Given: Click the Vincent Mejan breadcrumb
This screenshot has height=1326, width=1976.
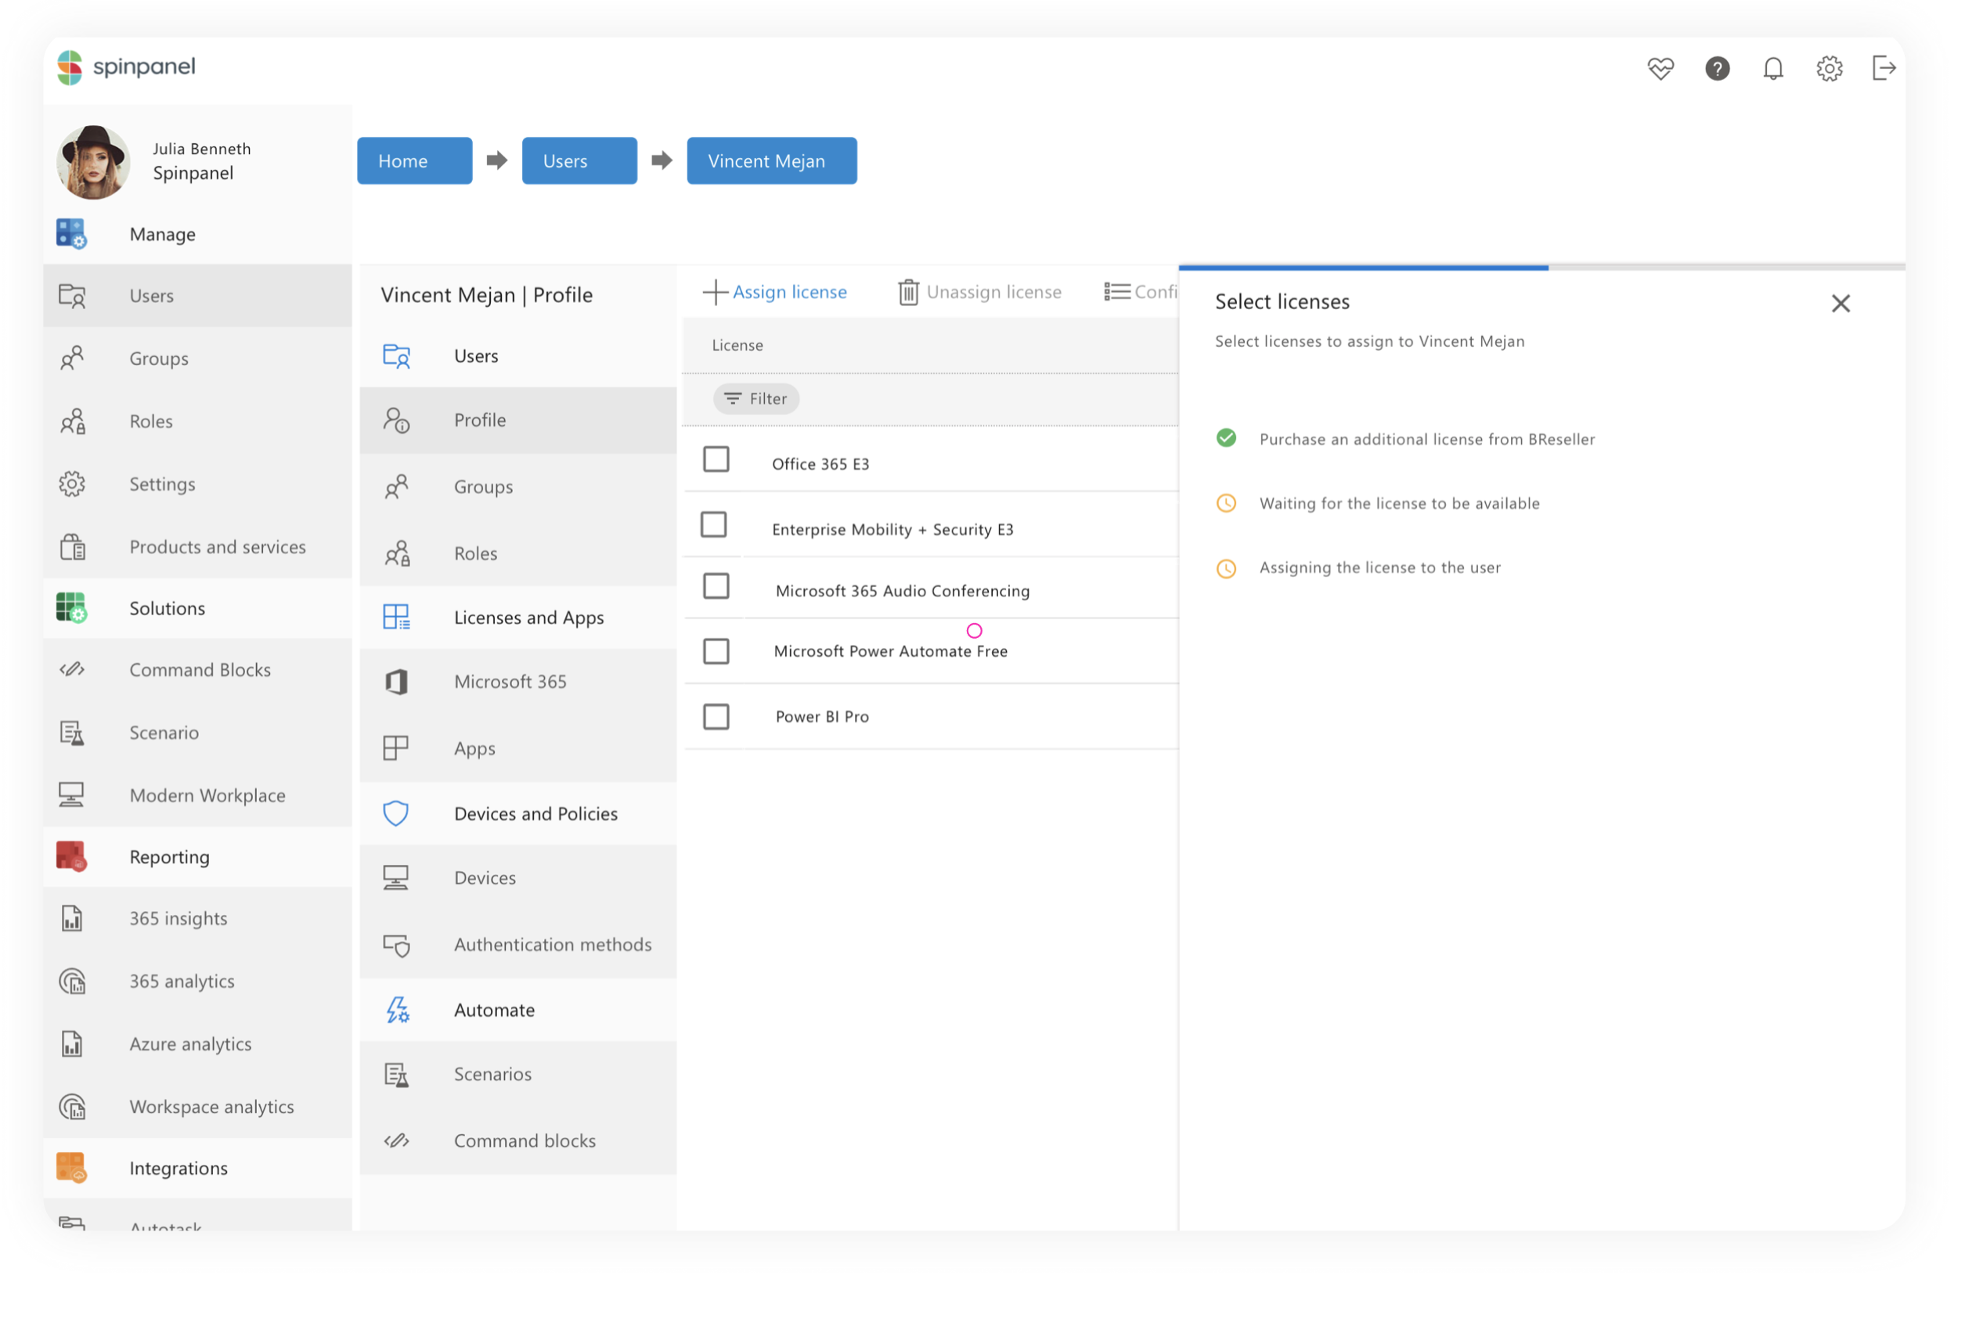Looking at the screenshot, I should coord(771,160).
